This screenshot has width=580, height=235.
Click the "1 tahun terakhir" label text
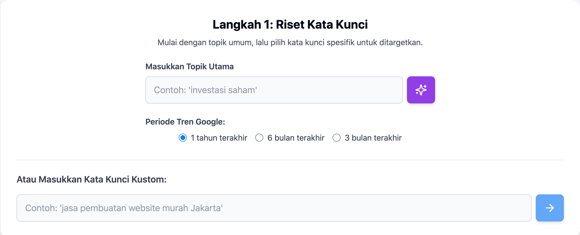click(x=219, y=138)
